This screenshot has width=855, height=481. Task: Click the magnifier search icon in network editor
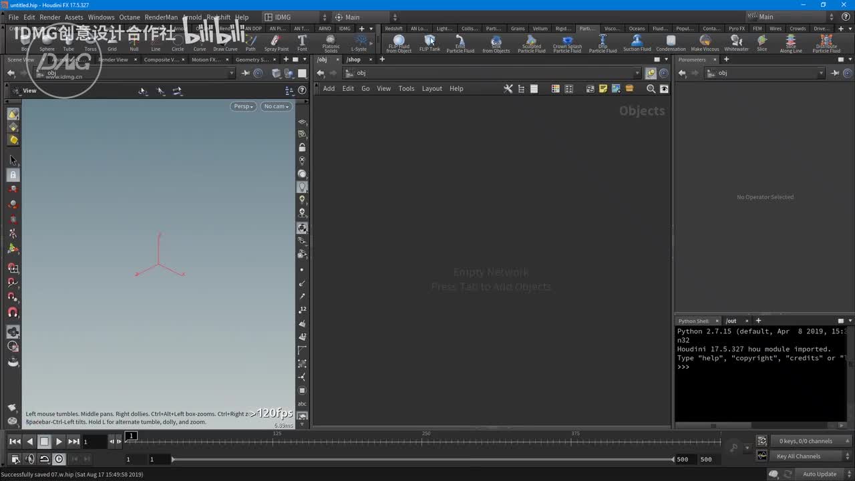651,89
